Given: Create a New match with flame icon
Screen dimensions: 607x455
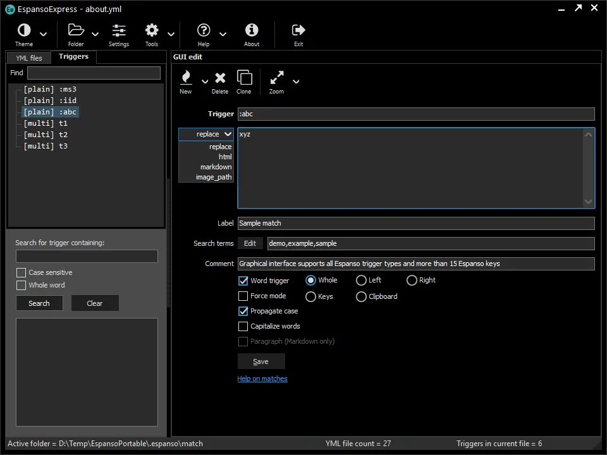Looking at the screenshot, I should (x=186, y=77).
